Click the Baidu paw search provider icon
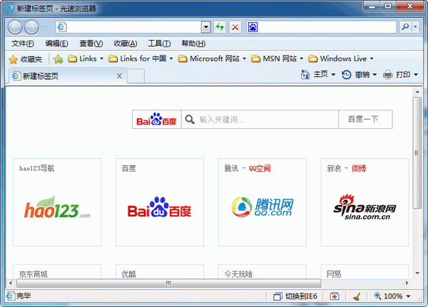 (x=253, y=27)
